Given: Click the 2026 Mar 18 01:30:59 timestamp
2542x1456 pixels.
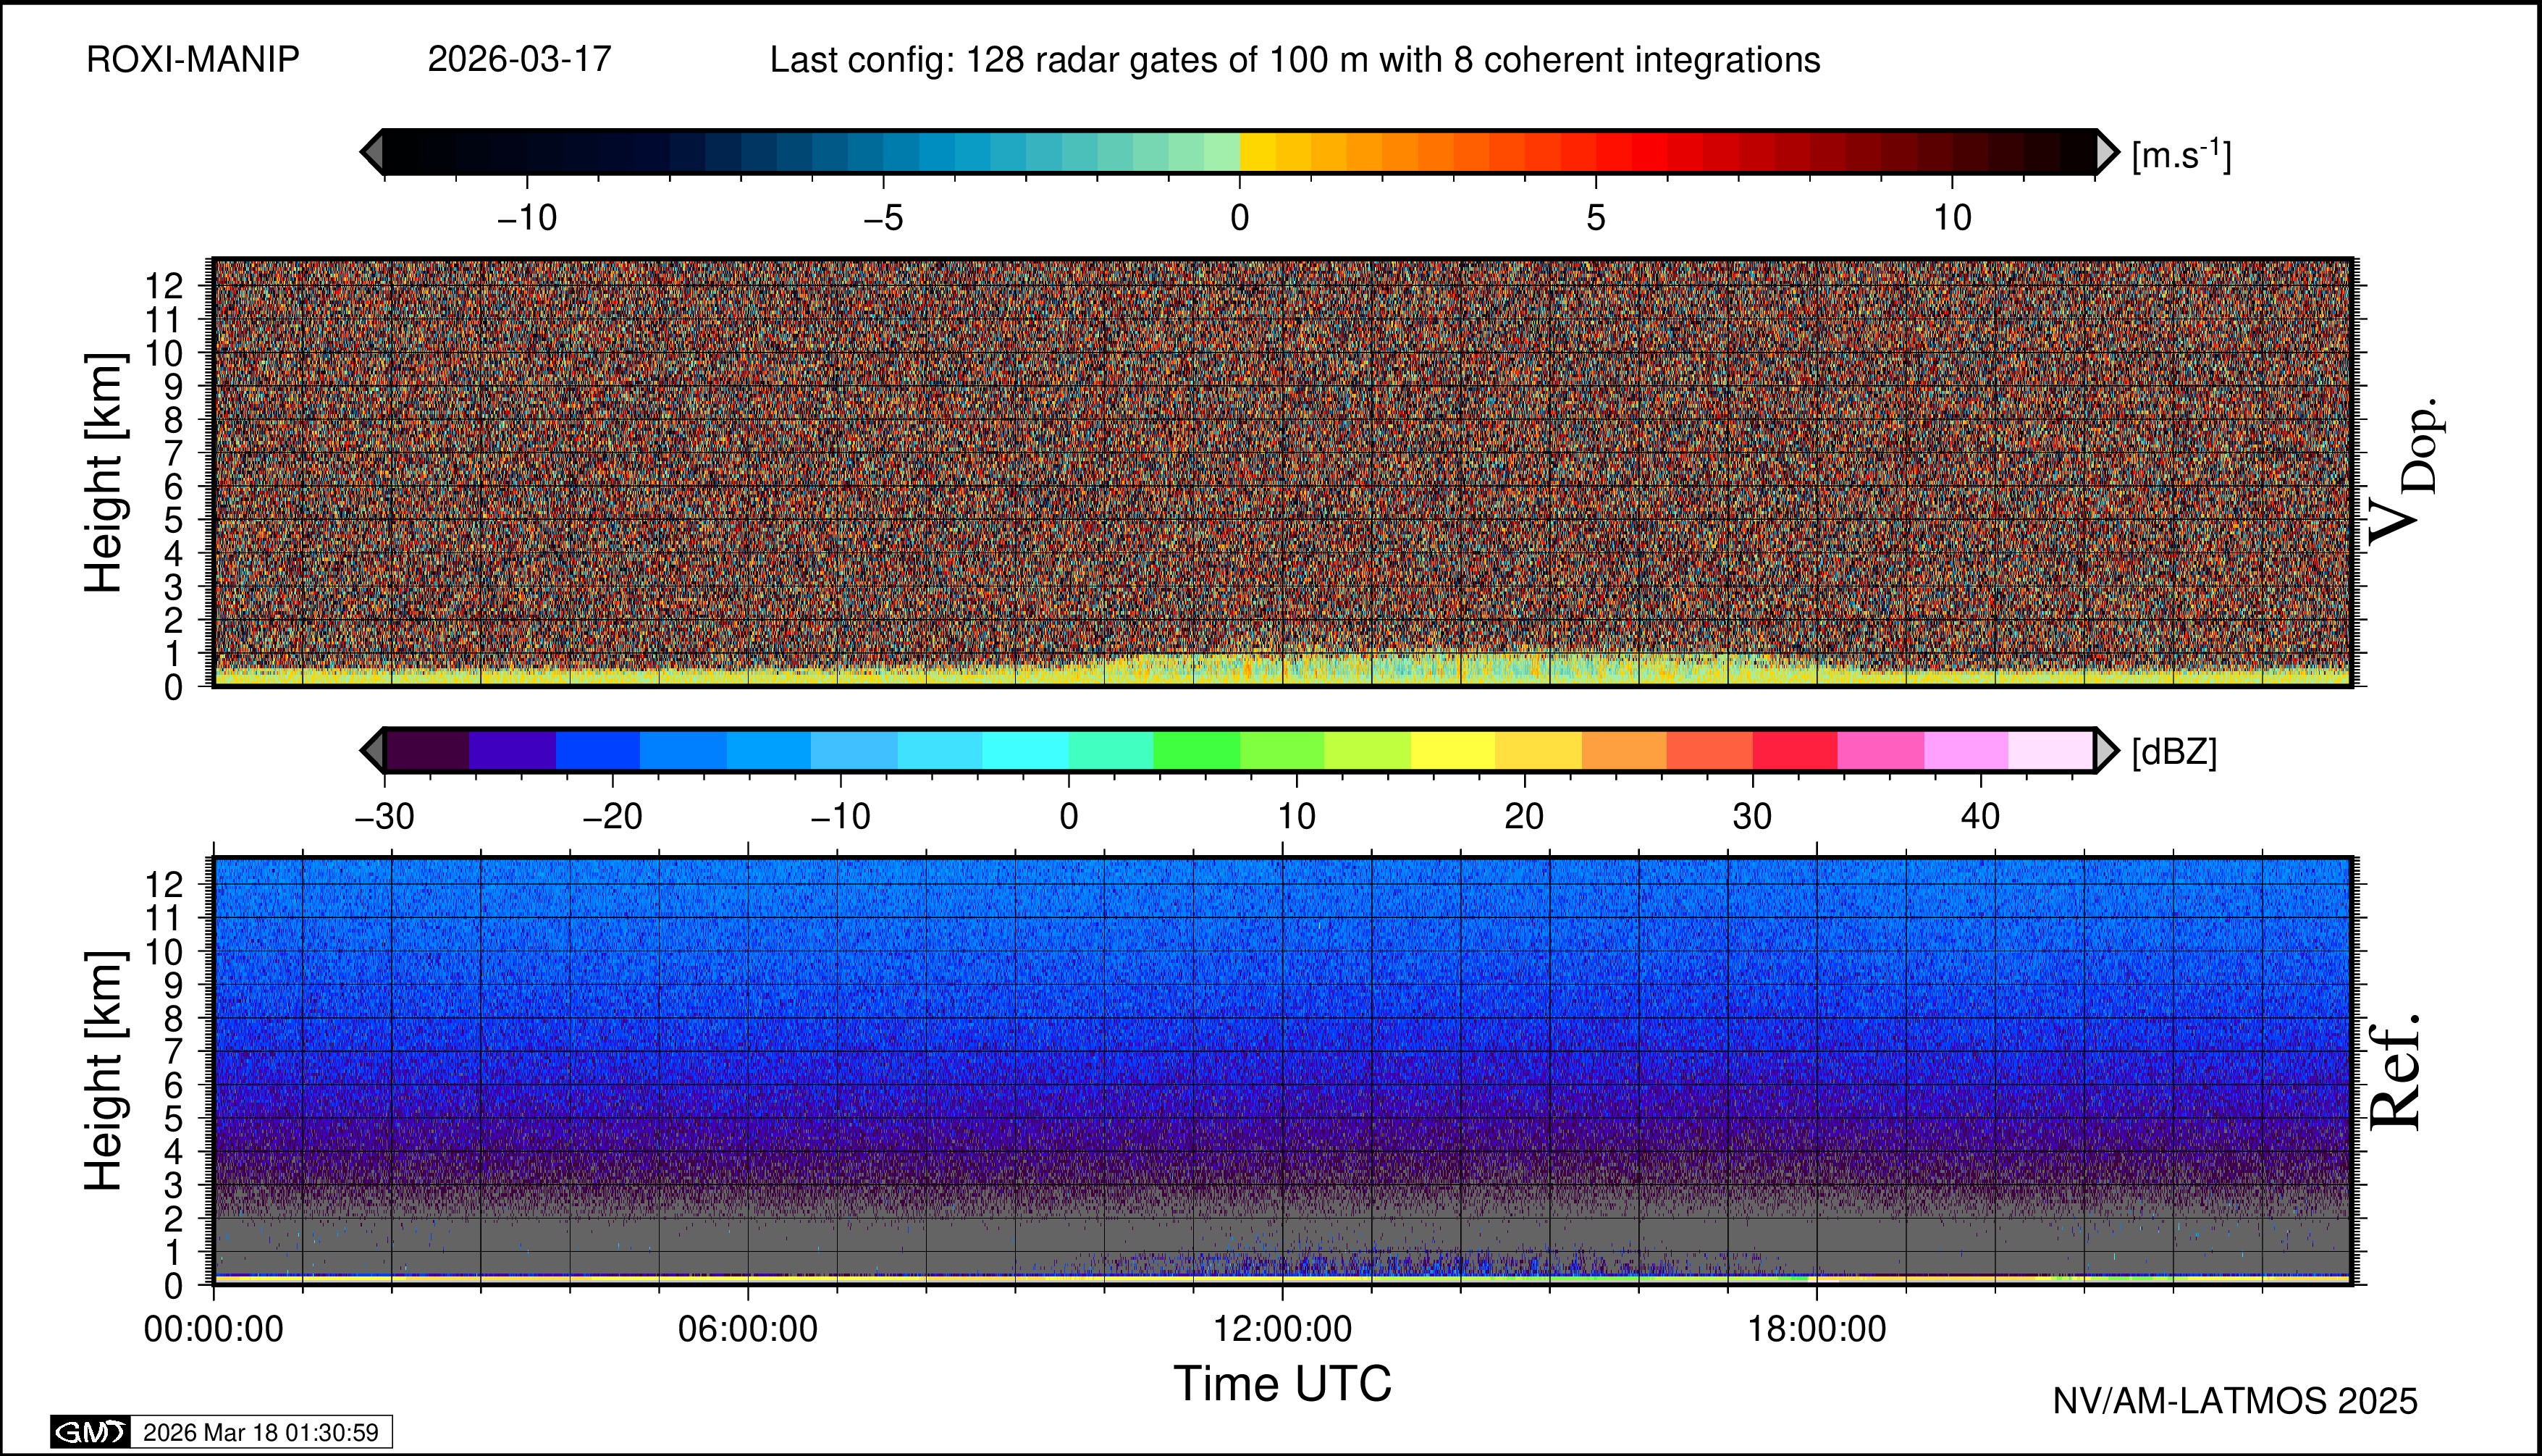Looking at the screenshot, I should 261,1432.
